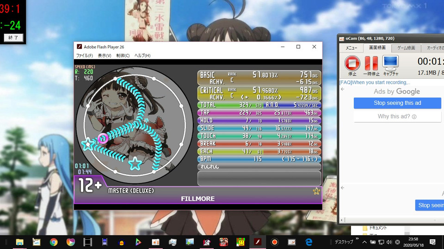Click the oCam title bar icon
Viewport: 444px width, 249px height.
pos(342,39)
